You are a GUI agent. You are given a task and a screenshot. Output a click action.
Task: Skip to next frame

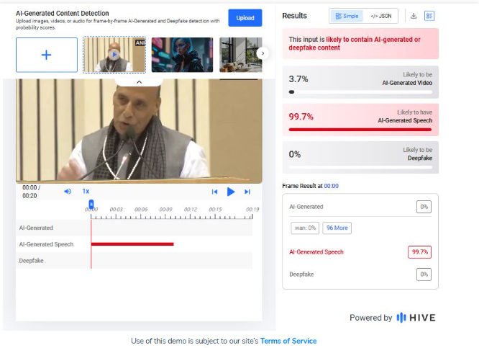[247, 192]
